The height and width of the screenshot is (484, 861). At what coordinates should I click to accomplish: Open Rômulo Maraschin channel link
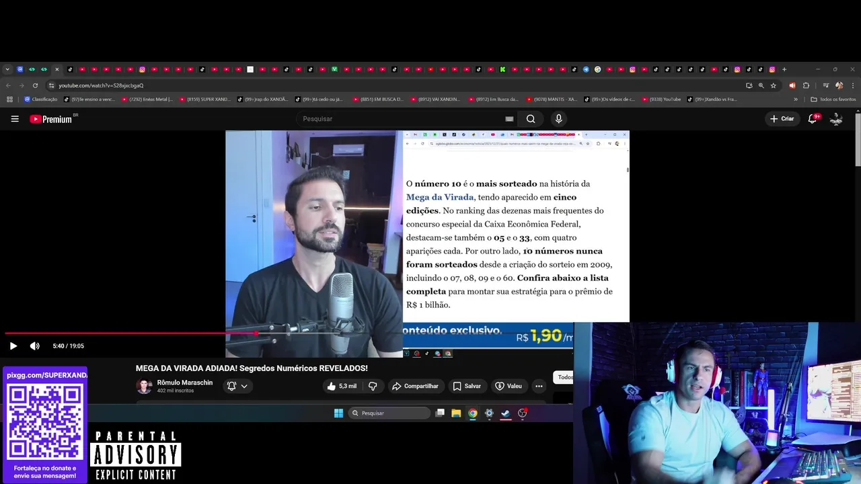pyautogui.click(x=185, y=382)
